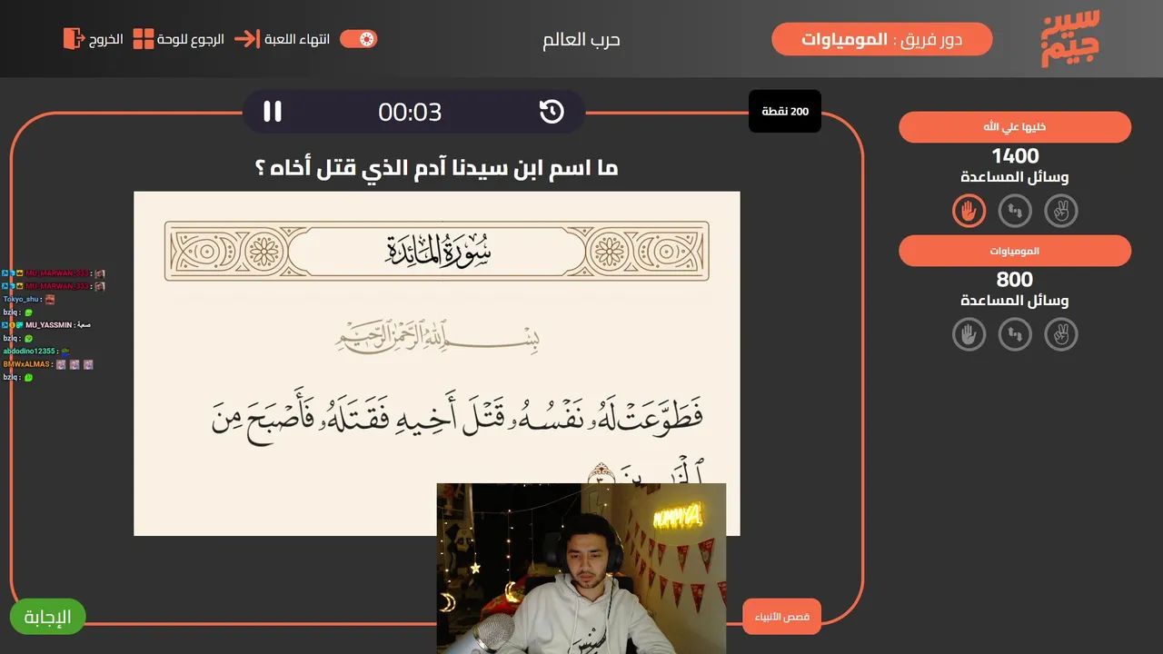Click الخروج to exit
The height and width of the screenshot is (654, 1163).
click(x=106, y=40)
